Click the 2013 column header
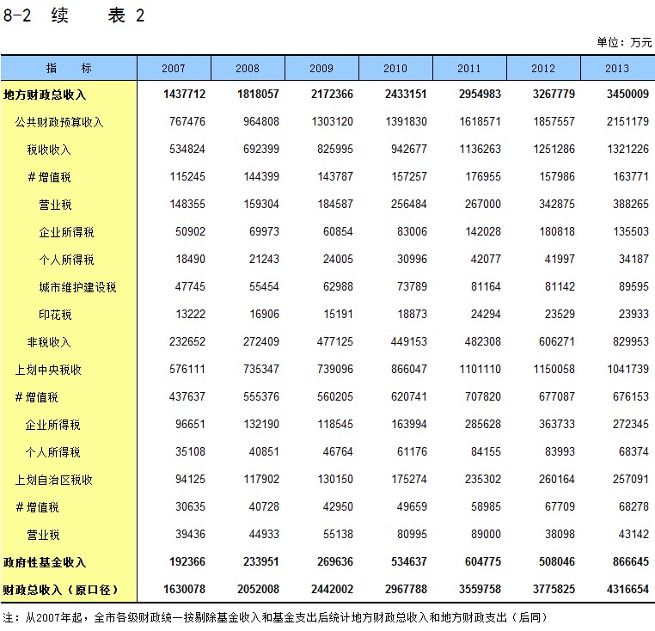Image resolution: width=655 pixels, height=631 pixels. (617, 69)
